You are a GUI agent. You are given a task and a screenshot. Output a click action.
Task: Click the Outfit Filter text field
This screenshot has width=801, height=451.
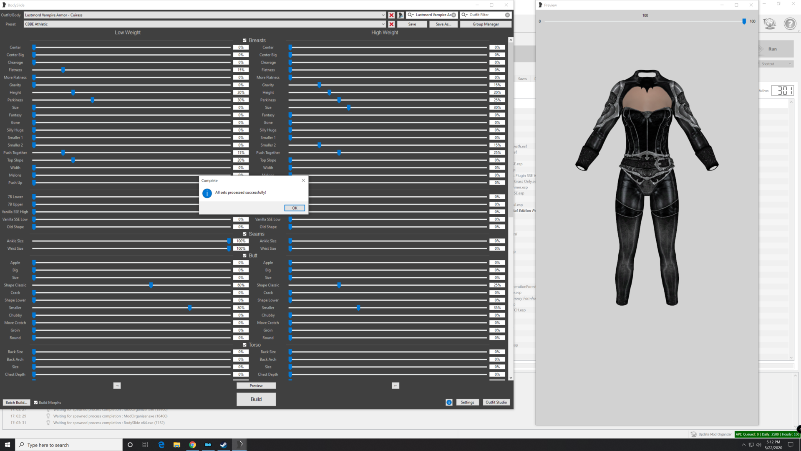pos(486,15)
